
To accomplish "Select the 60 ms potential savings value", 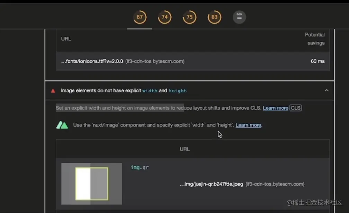I will click(x=317, y=61).
